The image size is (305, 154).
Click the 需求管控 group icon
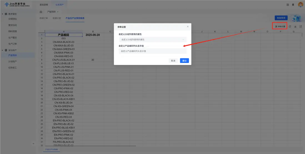coord(6,14)
